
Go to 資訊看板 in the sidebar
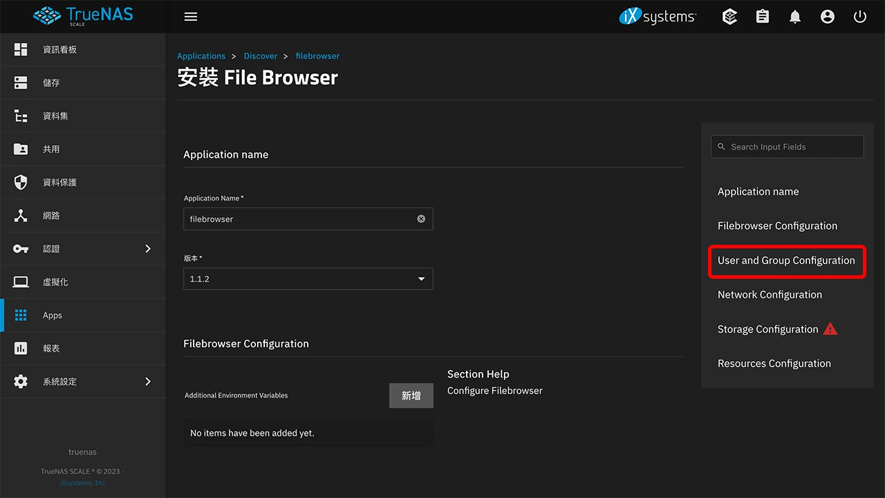[x=59, y=50]
